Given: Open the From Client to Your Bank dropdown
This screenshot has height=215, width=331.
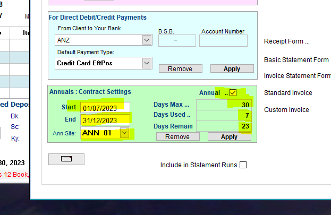Looking at the screenshot, I should tap(147, 40).
